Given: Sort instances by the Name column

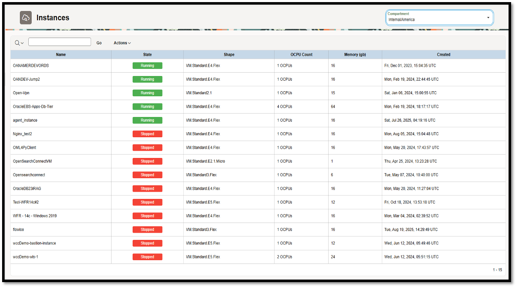Looking at the screenshot, I should (61, 54).
